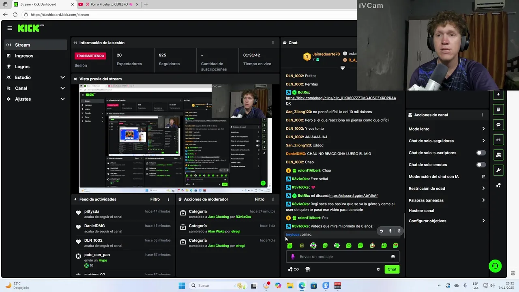Click Hostear canal action
Image resolution: width=519 pixels, height=292 pixels.
tap(421, 211)
